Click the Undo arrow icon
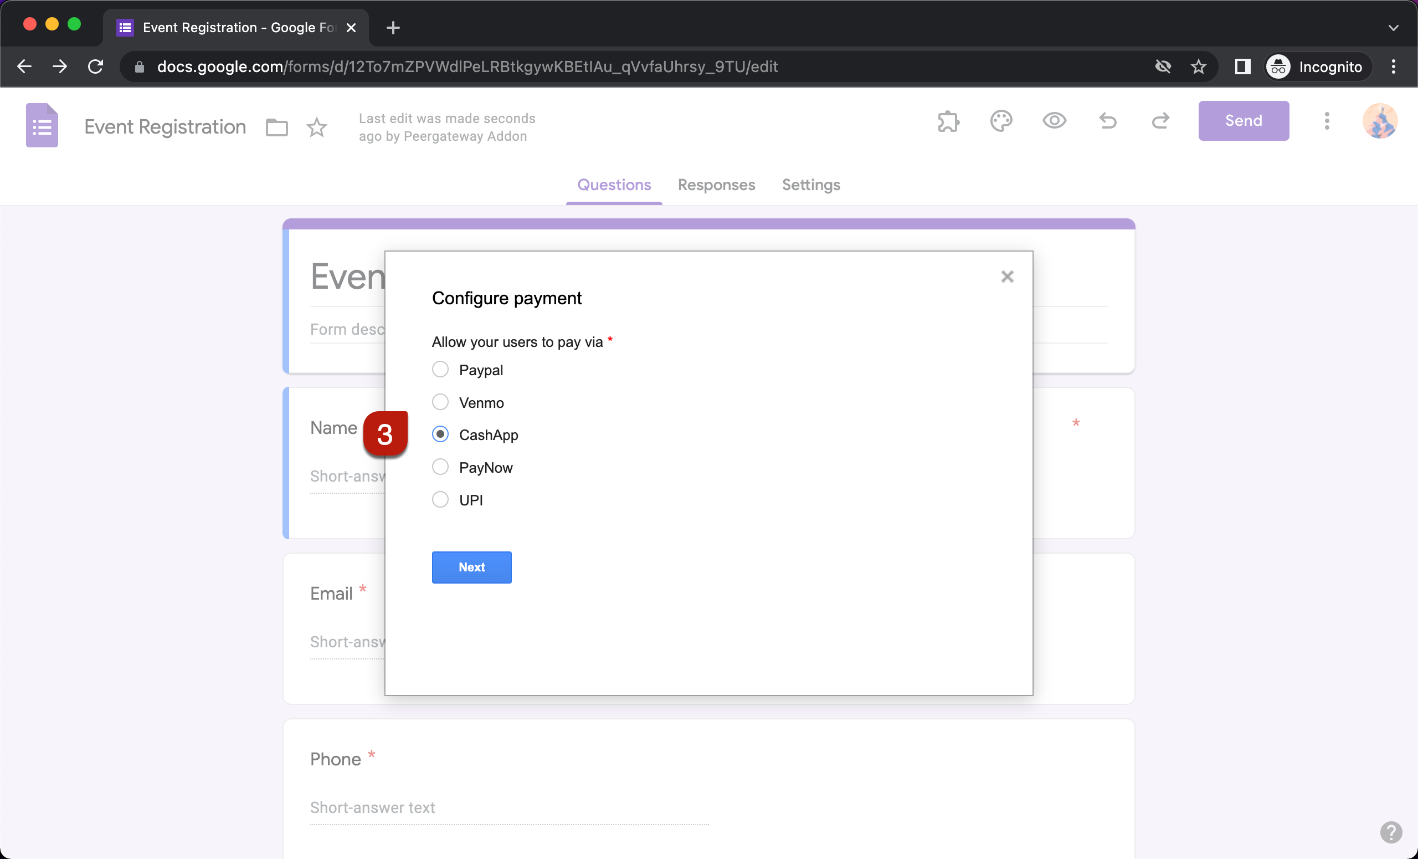 tap(1107, 121)
